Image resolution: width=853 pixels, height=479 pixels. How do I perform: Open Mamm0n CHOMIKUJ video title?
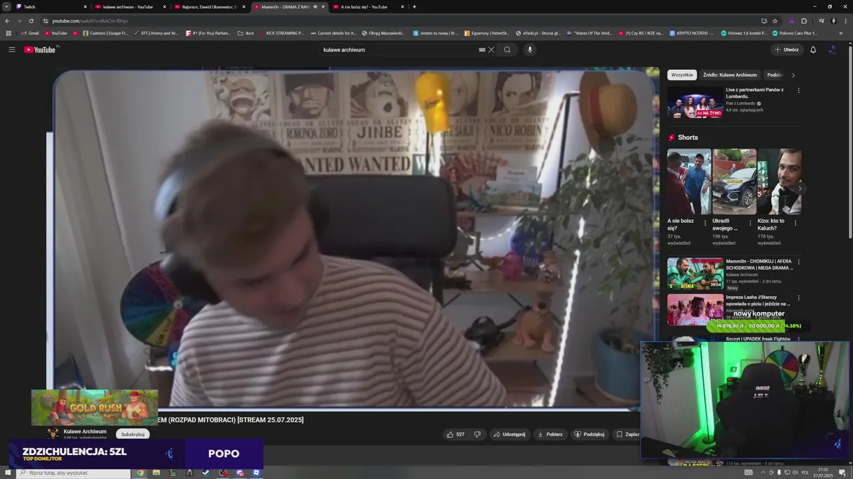click(x=759, y=265)
